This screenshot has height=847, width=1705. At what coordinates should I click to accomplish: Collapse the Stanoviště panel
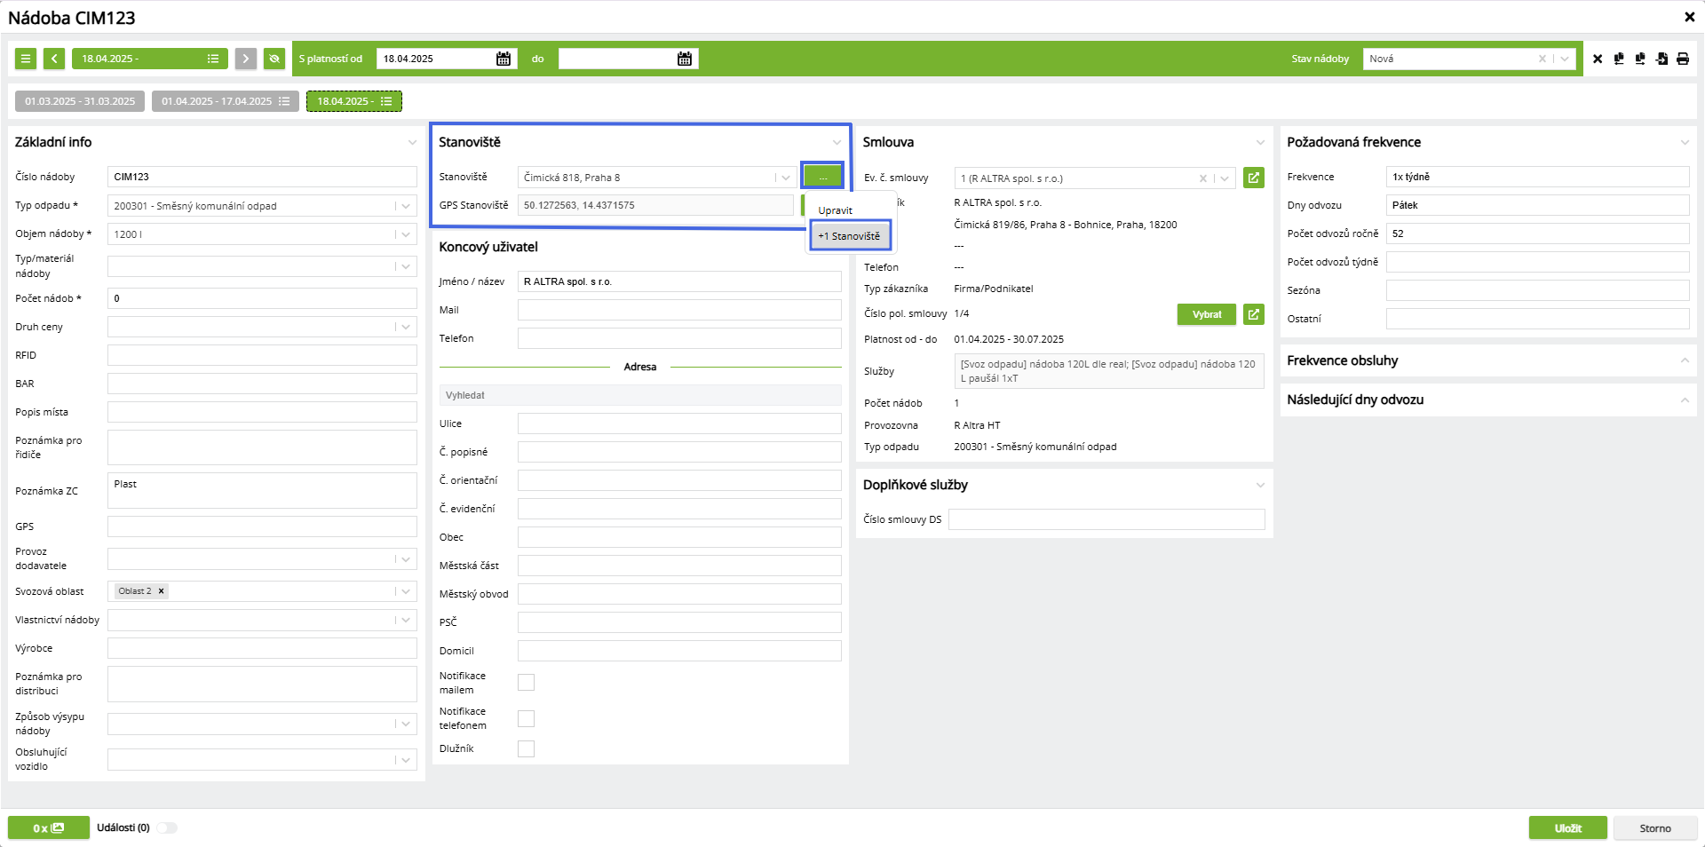tap(837, 143)
